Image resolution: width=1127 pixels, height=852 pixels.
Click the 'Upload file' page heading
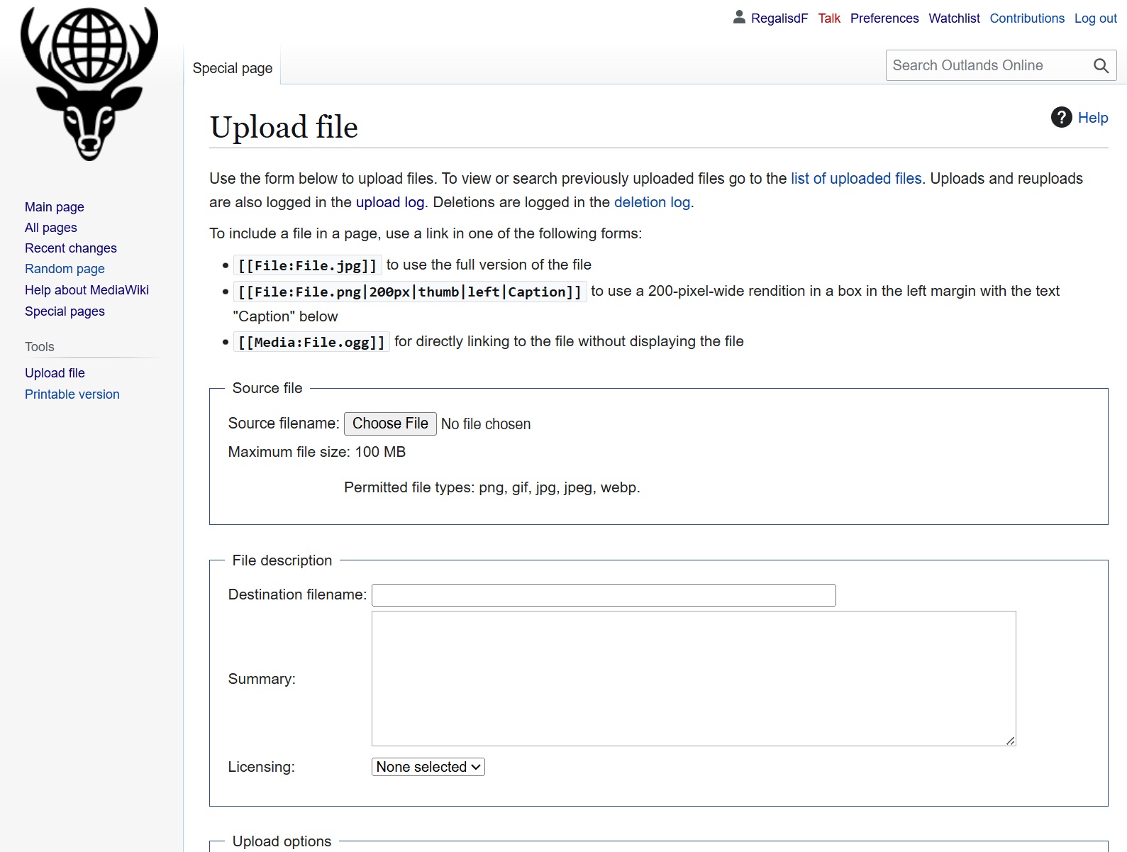284,127
